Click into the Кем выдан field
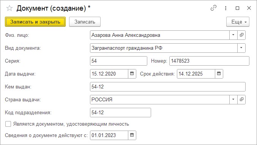The height and width of the screenshot is (145, 257). click(168, 87)
